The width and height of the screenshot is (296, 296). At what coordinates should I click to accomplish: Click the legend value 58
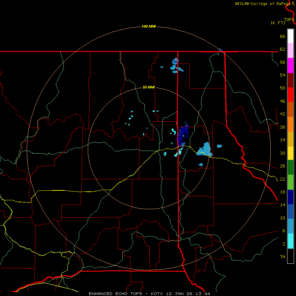(x=283, y=62)
